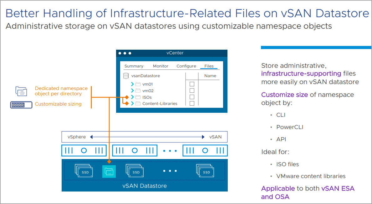The height and width of the screenshot is (204, 372).
Task: Expand the ISOs folder chevron
Action: point(132,97)
